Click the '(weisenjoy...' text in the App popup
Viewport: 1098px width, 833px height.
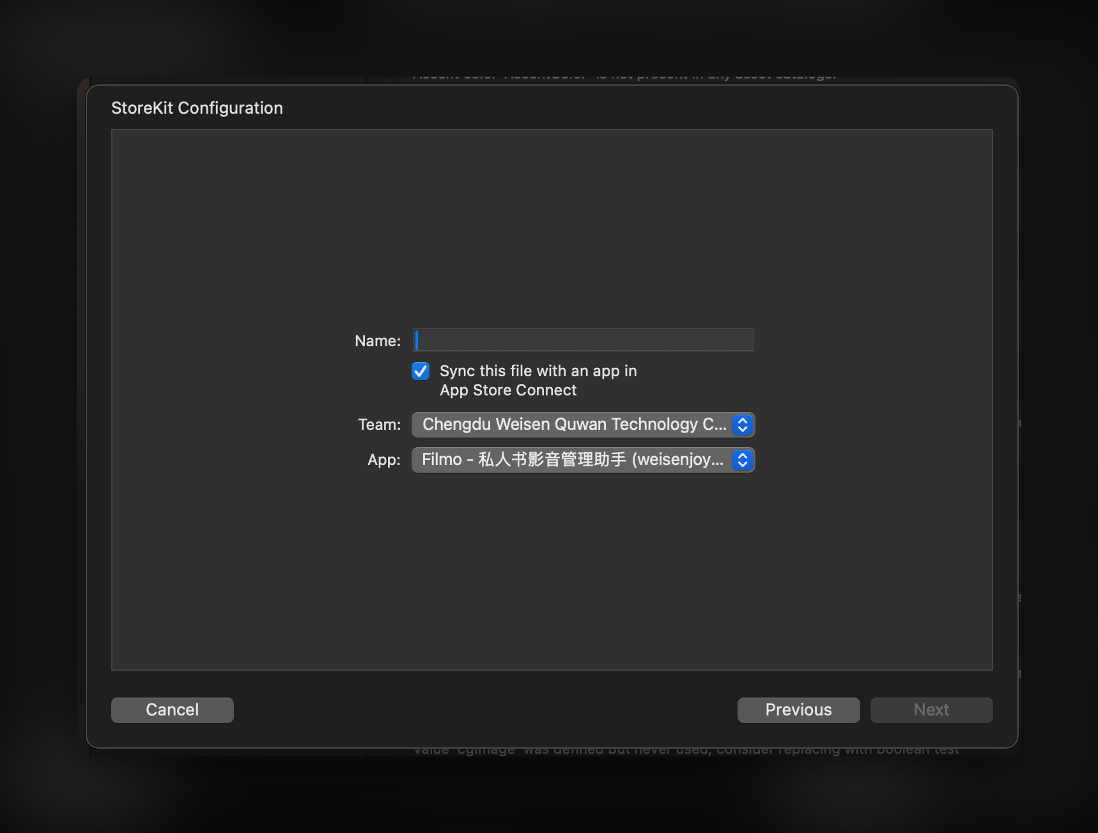click(x=677, y=460)
